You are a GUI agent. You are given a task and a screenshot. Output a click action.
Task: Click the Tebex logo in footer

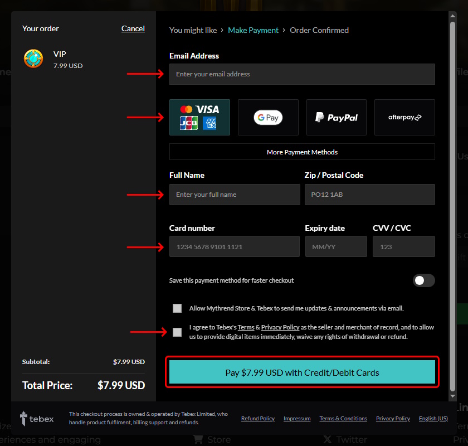tap(37, 419)
